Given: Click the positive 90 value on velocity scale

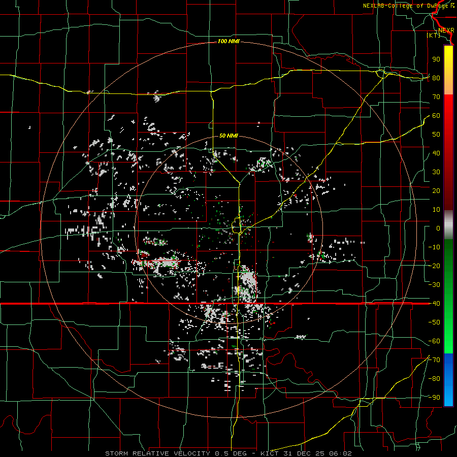Looking at the screenshot, I should click(x=436, y=59).
